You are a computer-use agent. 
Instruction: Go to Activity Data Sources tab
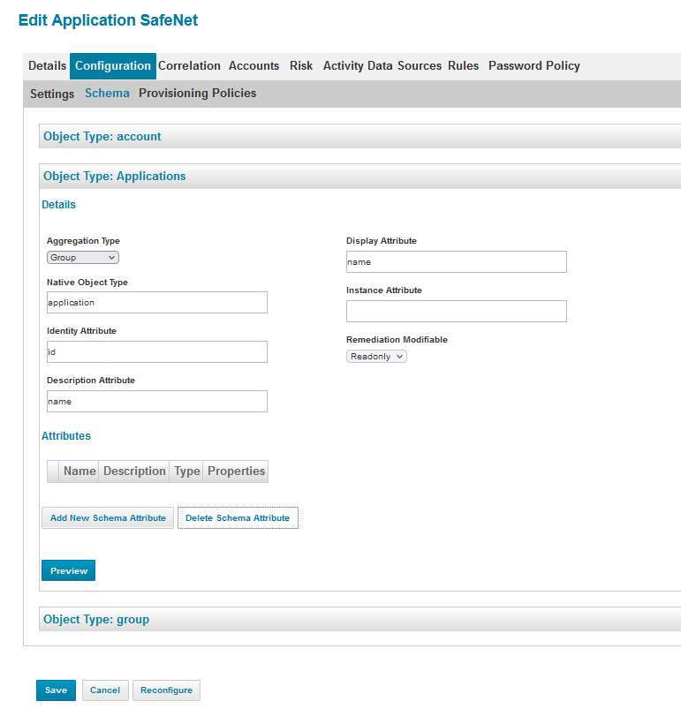tap(382, 66)
